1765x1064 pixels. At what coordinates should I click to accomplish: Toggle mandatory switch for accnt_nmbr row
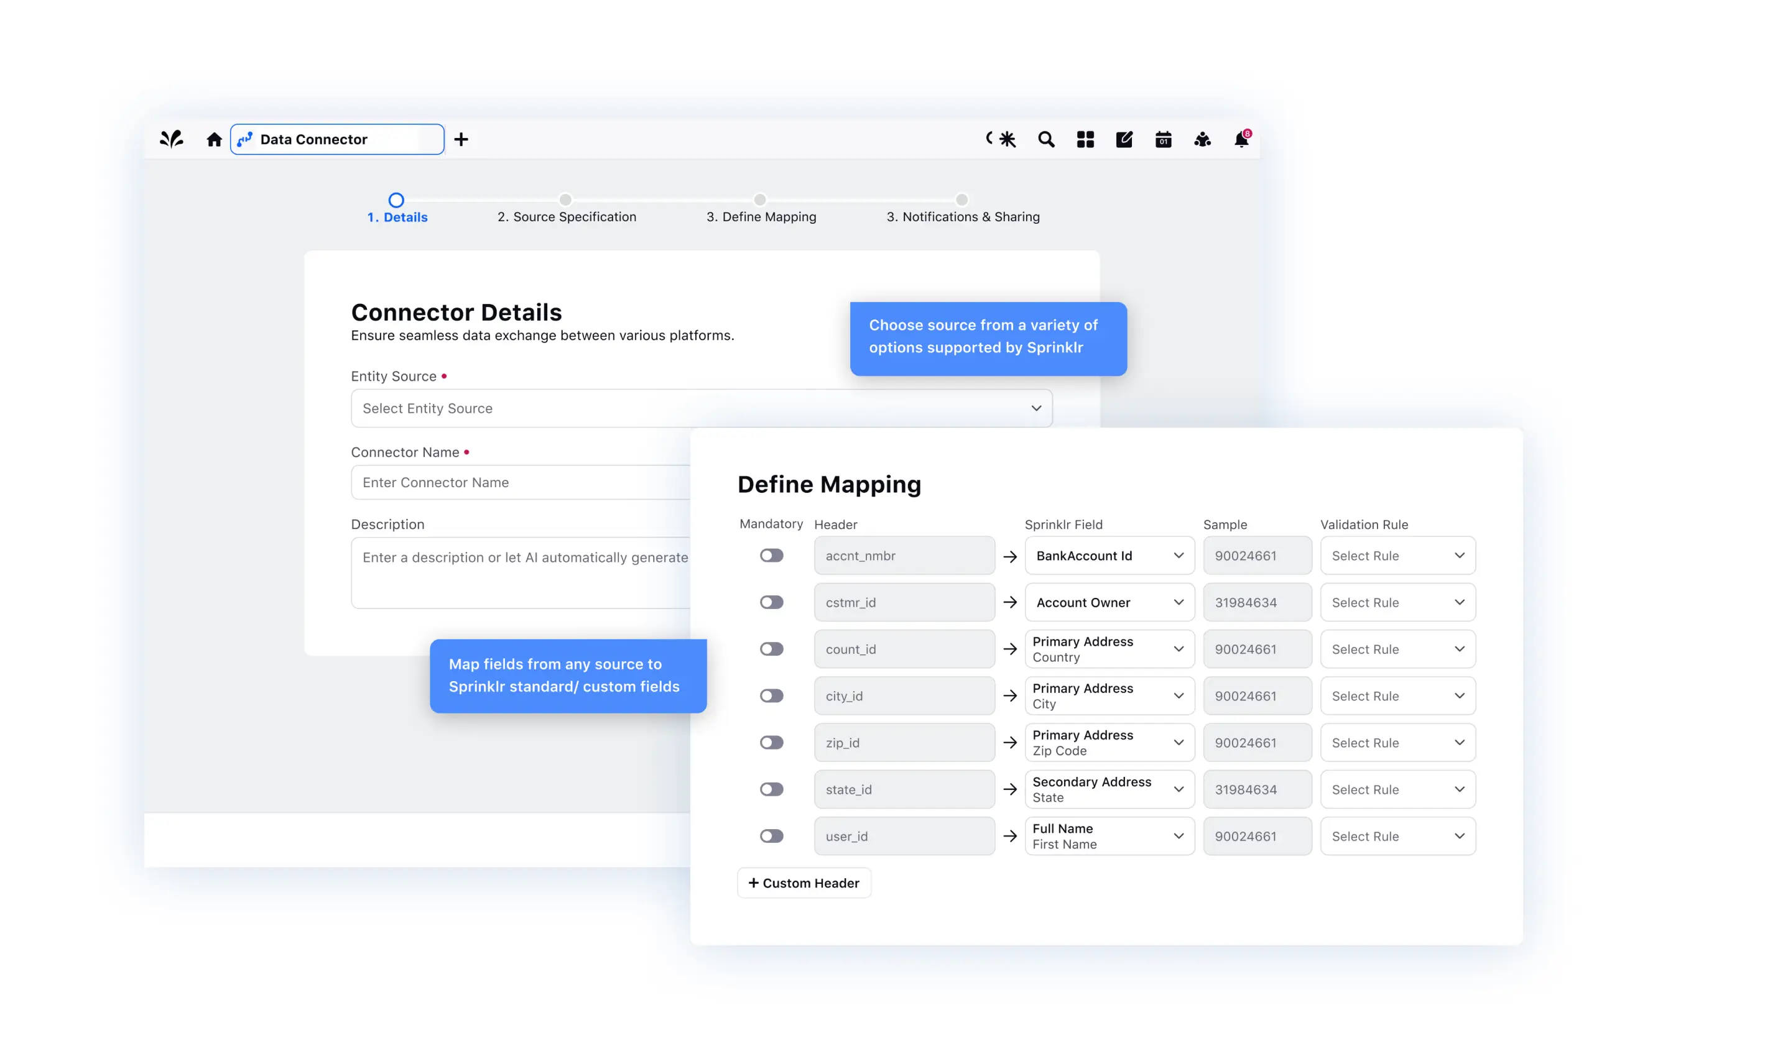771,555
